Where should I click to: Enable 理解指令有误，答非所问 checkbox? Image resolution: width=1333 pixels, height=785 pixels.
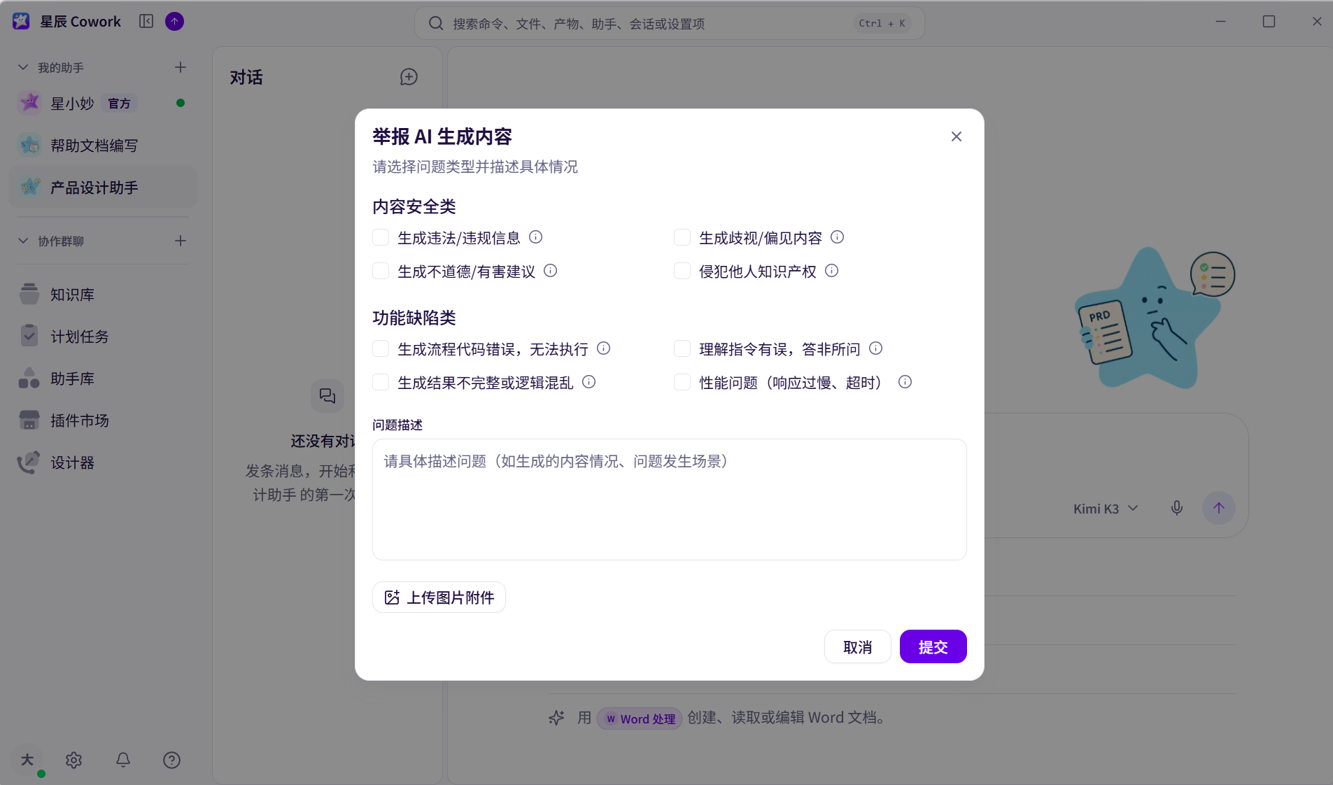(x=682, y=348)
